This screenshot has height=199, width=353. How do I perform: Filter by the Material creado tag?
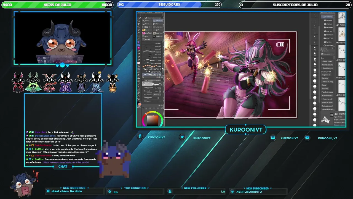(x=328, y=61)
